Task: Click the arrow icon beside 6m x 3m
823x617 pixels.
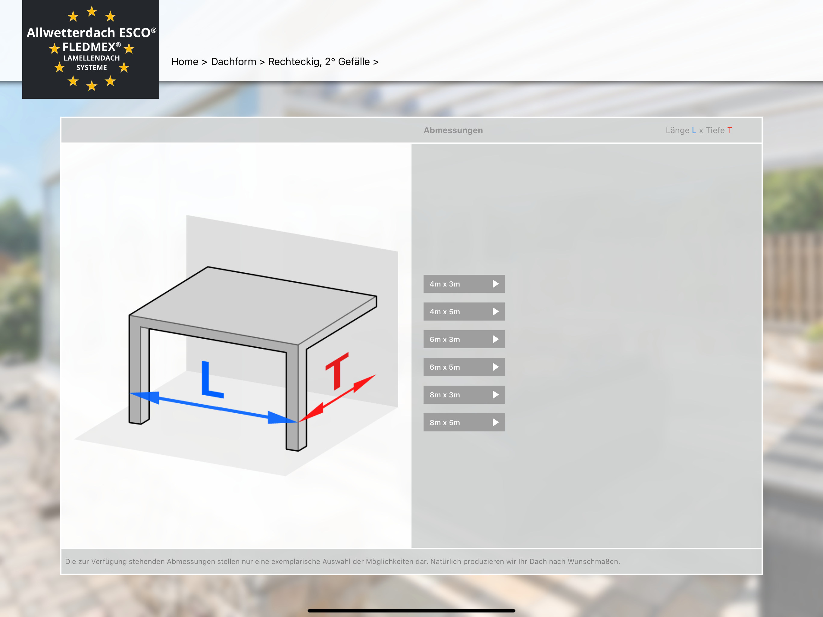Action: 496,340
